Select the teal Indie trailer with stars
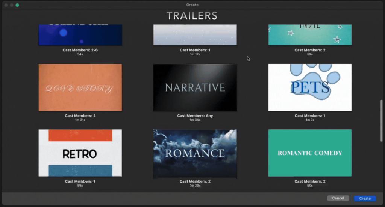The height and width of the screenshot is (207, 385). (310, 35)
